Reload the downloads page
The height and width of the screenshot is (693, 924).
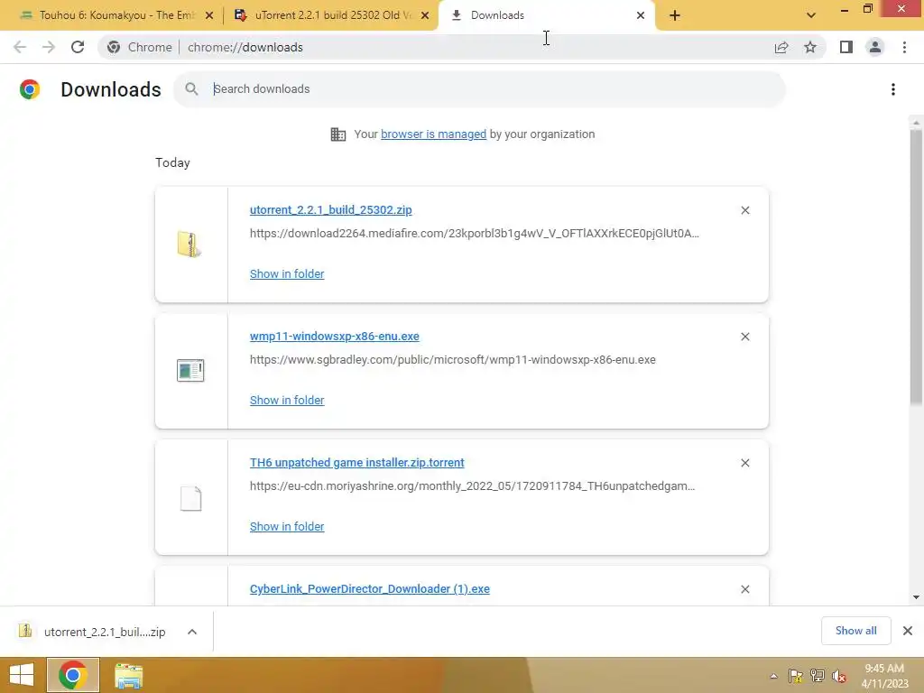(x=78, y=47)
